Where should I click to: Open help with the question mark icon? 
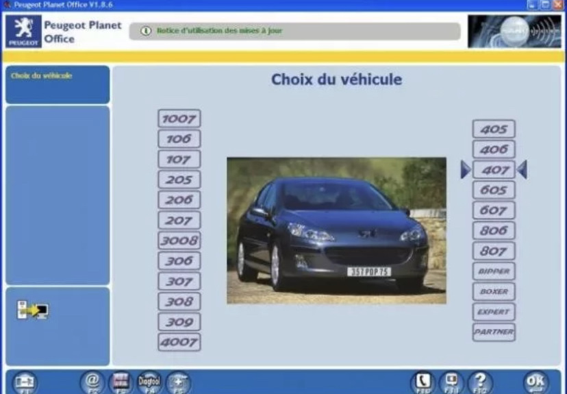tap(480, 382)
